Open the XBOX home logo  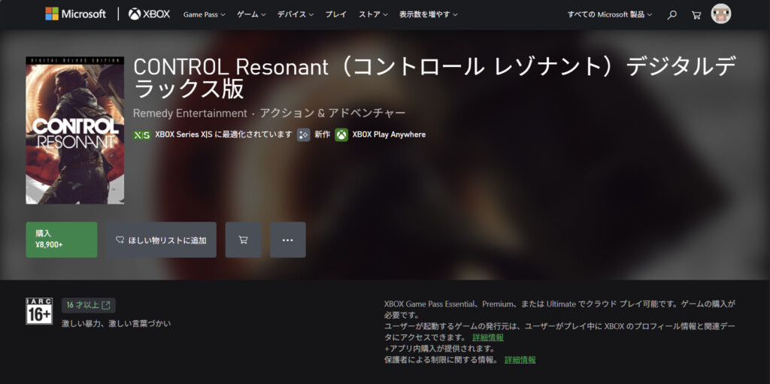[x=150, y=14]
